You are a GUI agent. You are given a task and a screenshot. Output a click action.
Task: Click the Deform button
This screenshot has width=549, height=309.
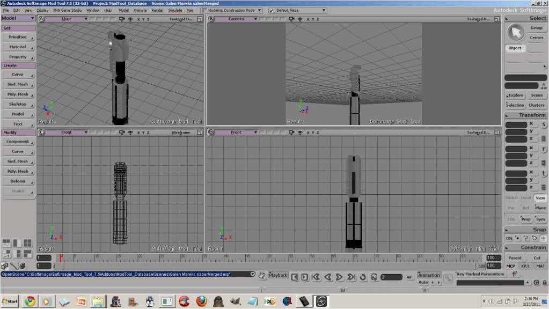click(18, 181)
